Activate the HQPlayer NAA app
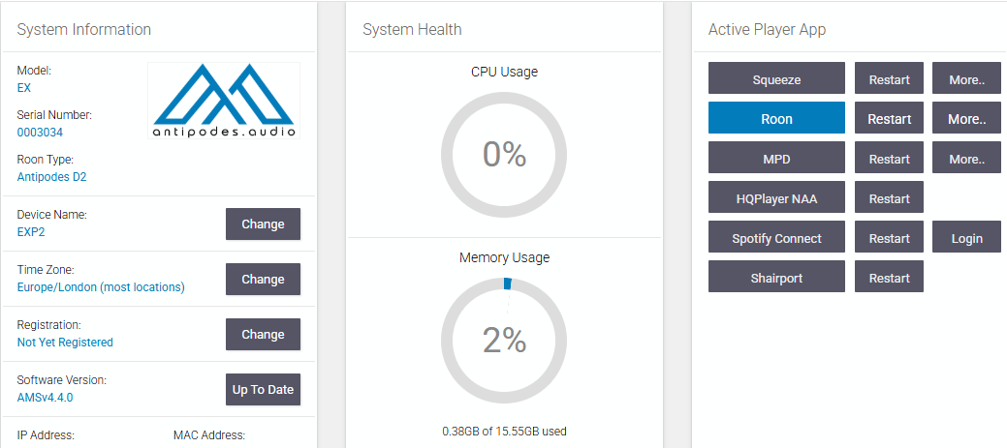Image resolution: width=1007 pixels, height=448 pixels. click(x=776, y=198)
